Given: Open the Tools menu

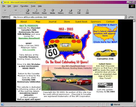Looking at the screenshot, I should [x=33, y=6].
